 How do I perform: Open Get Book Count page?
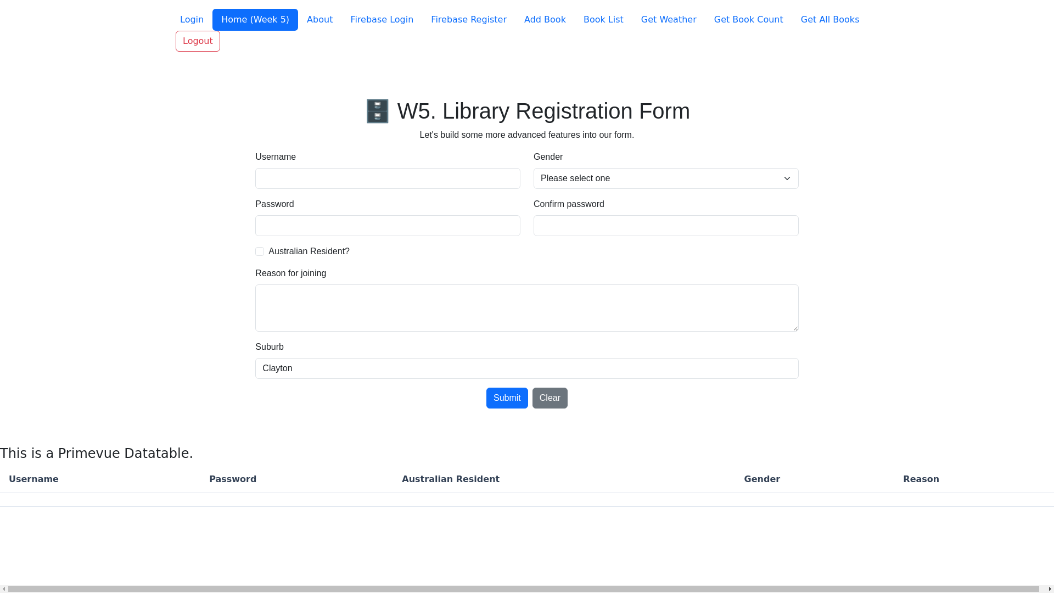748,20
